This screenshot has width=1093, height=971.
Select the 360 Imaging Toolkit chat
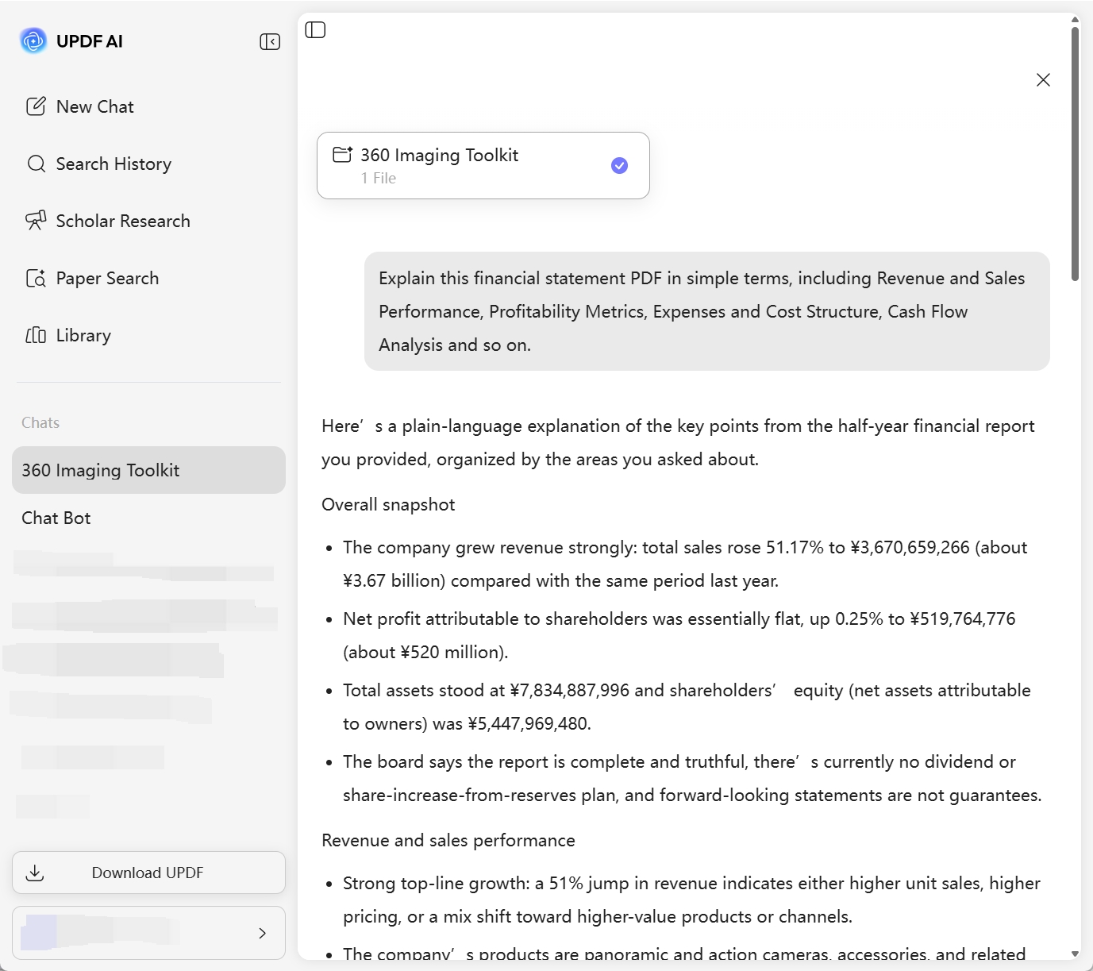click(x=101, y=470)
